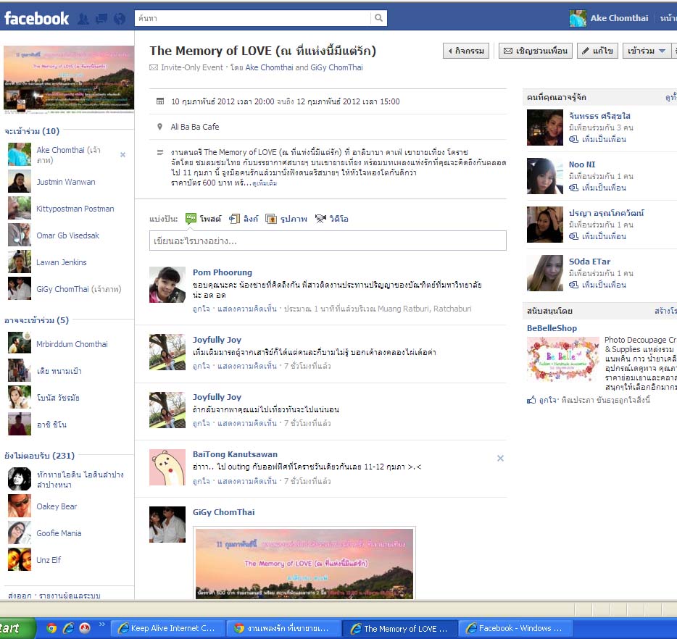This screenshot has height=639, width=677.
Task: Open BeBelleShop sponsored link
Action: (552, 328)
